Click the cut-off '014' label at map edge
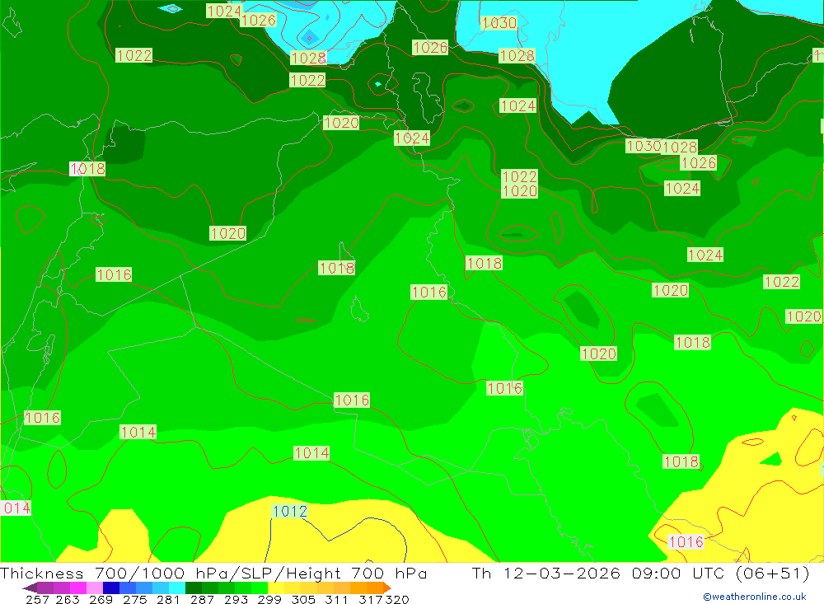Screen dimensions: 824x604 pos(16,508)
